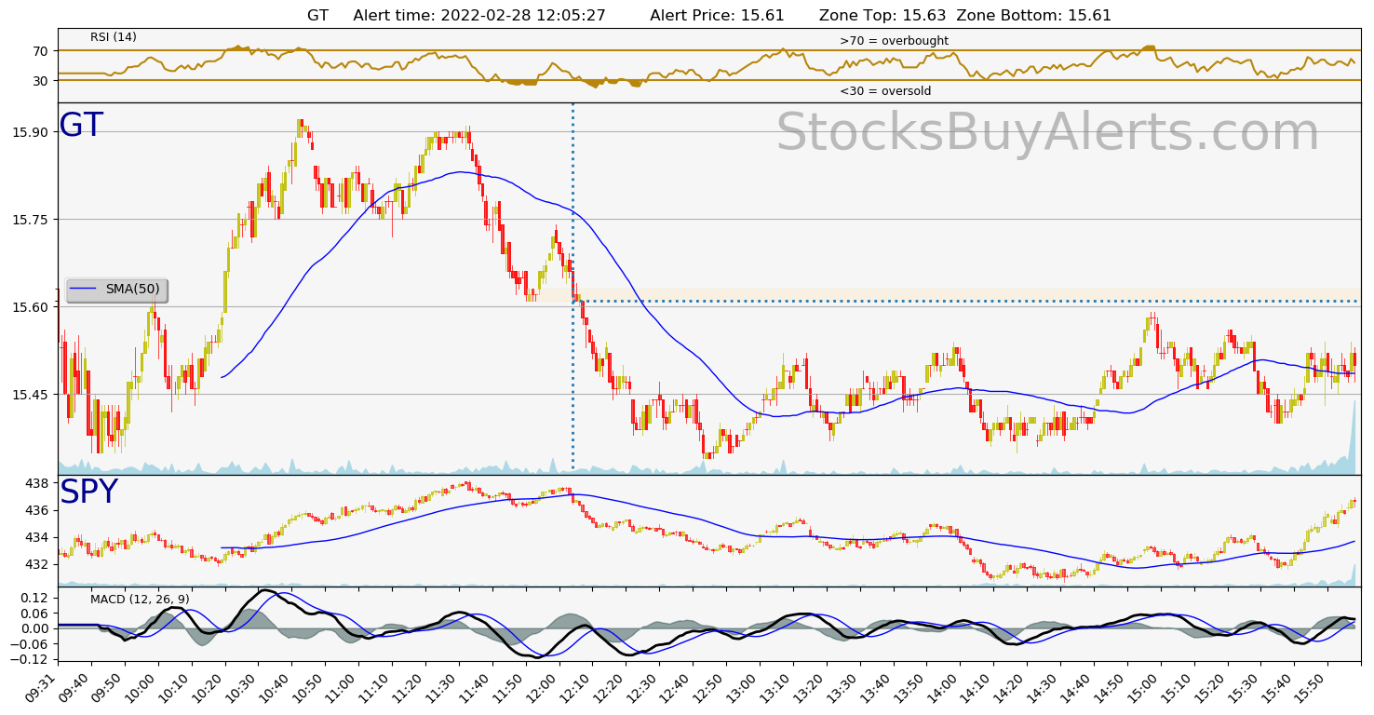Click the 15.45 price axis label
This screenshot has height=715, width=1374.
29,395
